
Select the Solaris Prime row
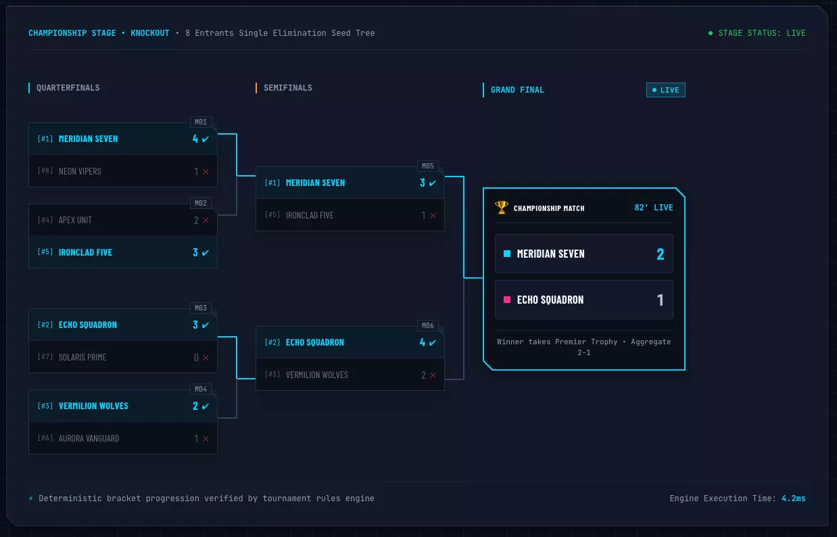123,357
